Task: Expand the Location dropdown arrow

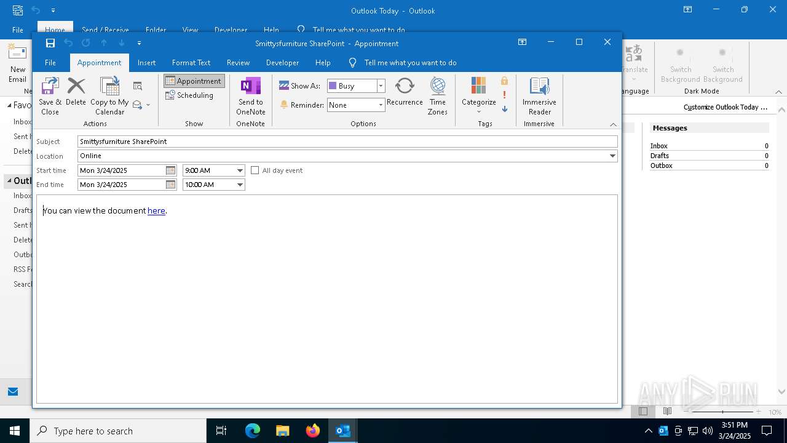Action: 612,156
